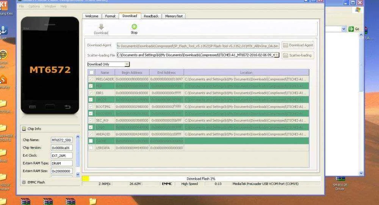
Task: Toggle the SEC_RO checkbox
Action: click(91, 120)
